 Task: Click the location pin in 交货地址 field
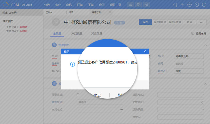[x=202, y=102]
